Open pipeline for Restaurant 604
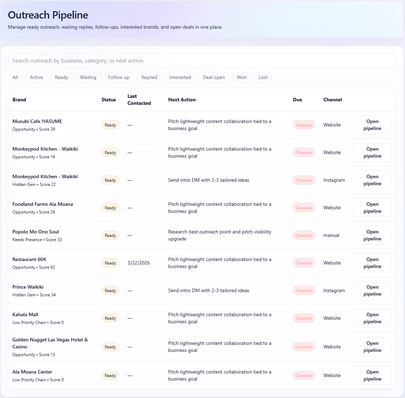 (x=372, y=263)
